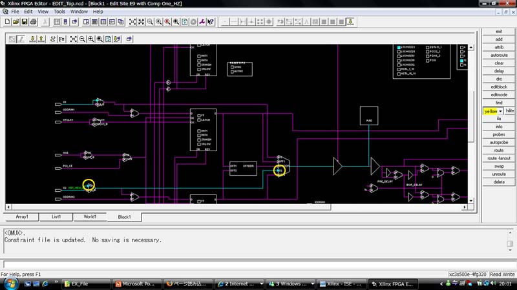Toggle the LATCH checkbox in middle register block
The height and width of the screenshot is (290, 517).
[199, 120]
